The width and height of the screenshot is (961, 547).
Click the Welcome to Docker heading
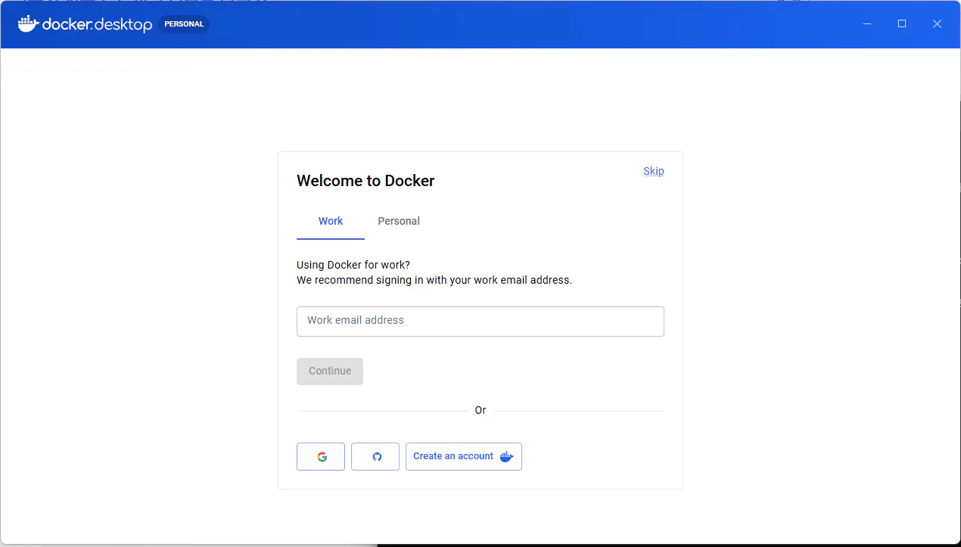tap(365, 181)
